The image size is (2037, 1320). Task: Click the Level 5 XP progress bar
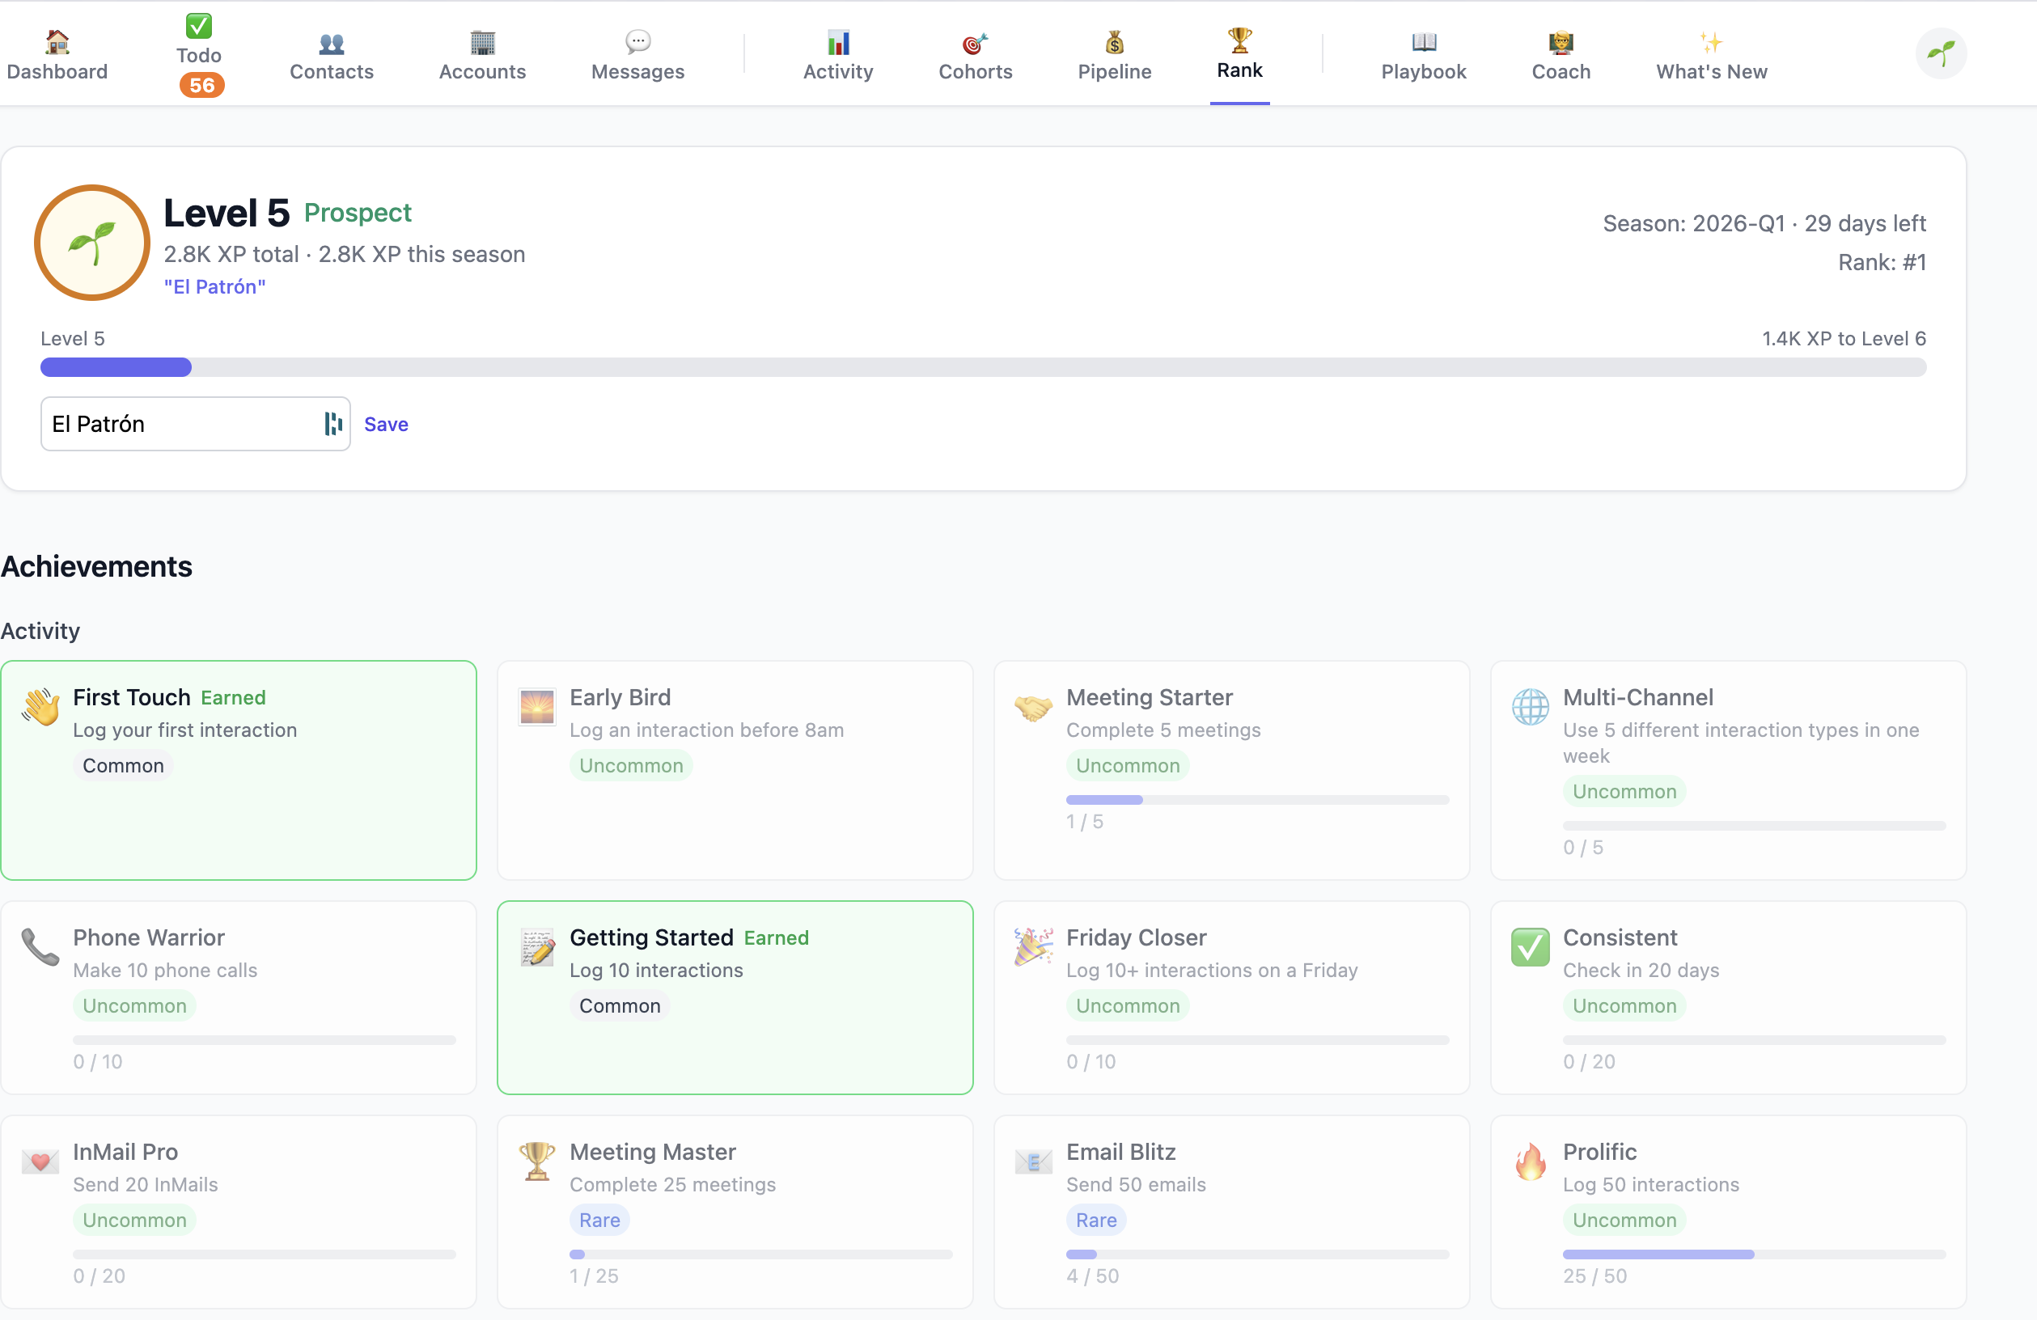click(984, 367)
